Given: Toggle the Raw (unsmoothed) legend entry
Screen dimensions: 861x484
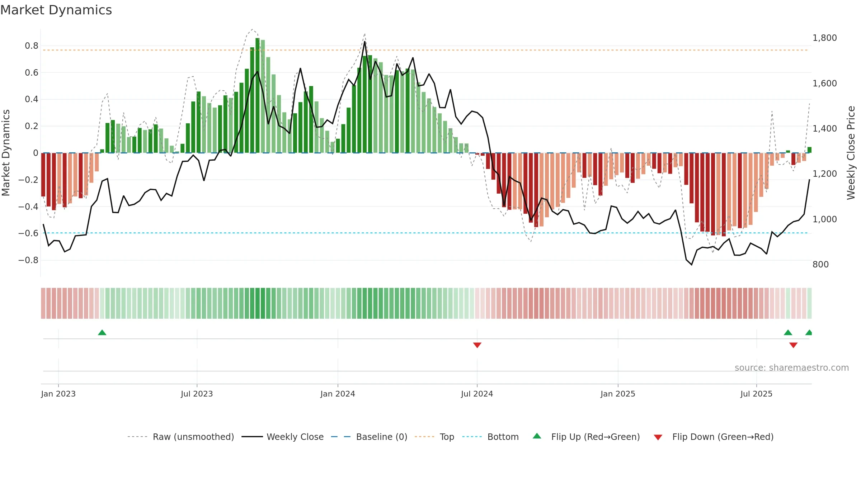Looking at the screenshot, I should click(x=180, y=437).
